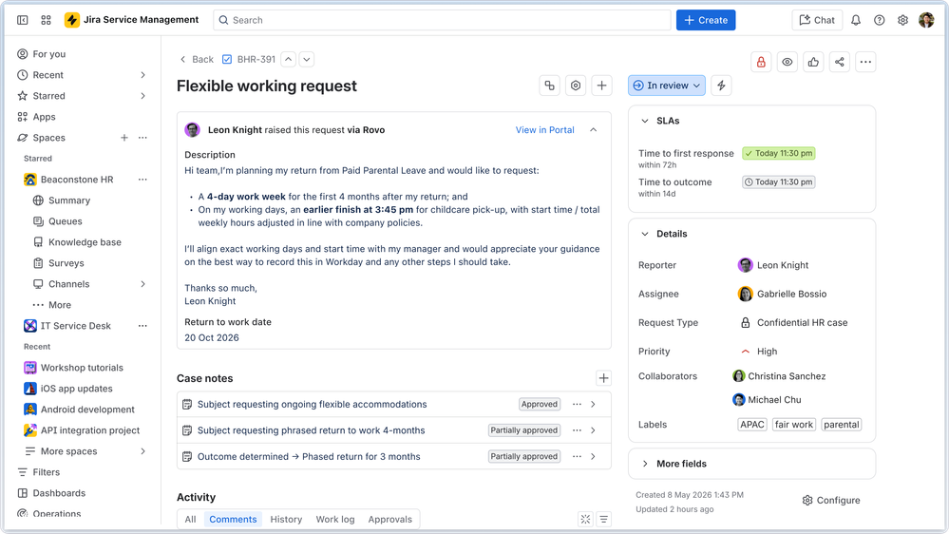Click the share icon
The width and height of the screenshot is (949, 534).
[x=840, y=62]
